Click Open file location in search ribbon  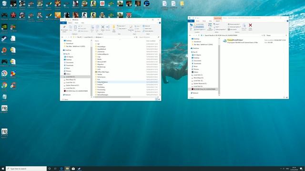[244, 27]
